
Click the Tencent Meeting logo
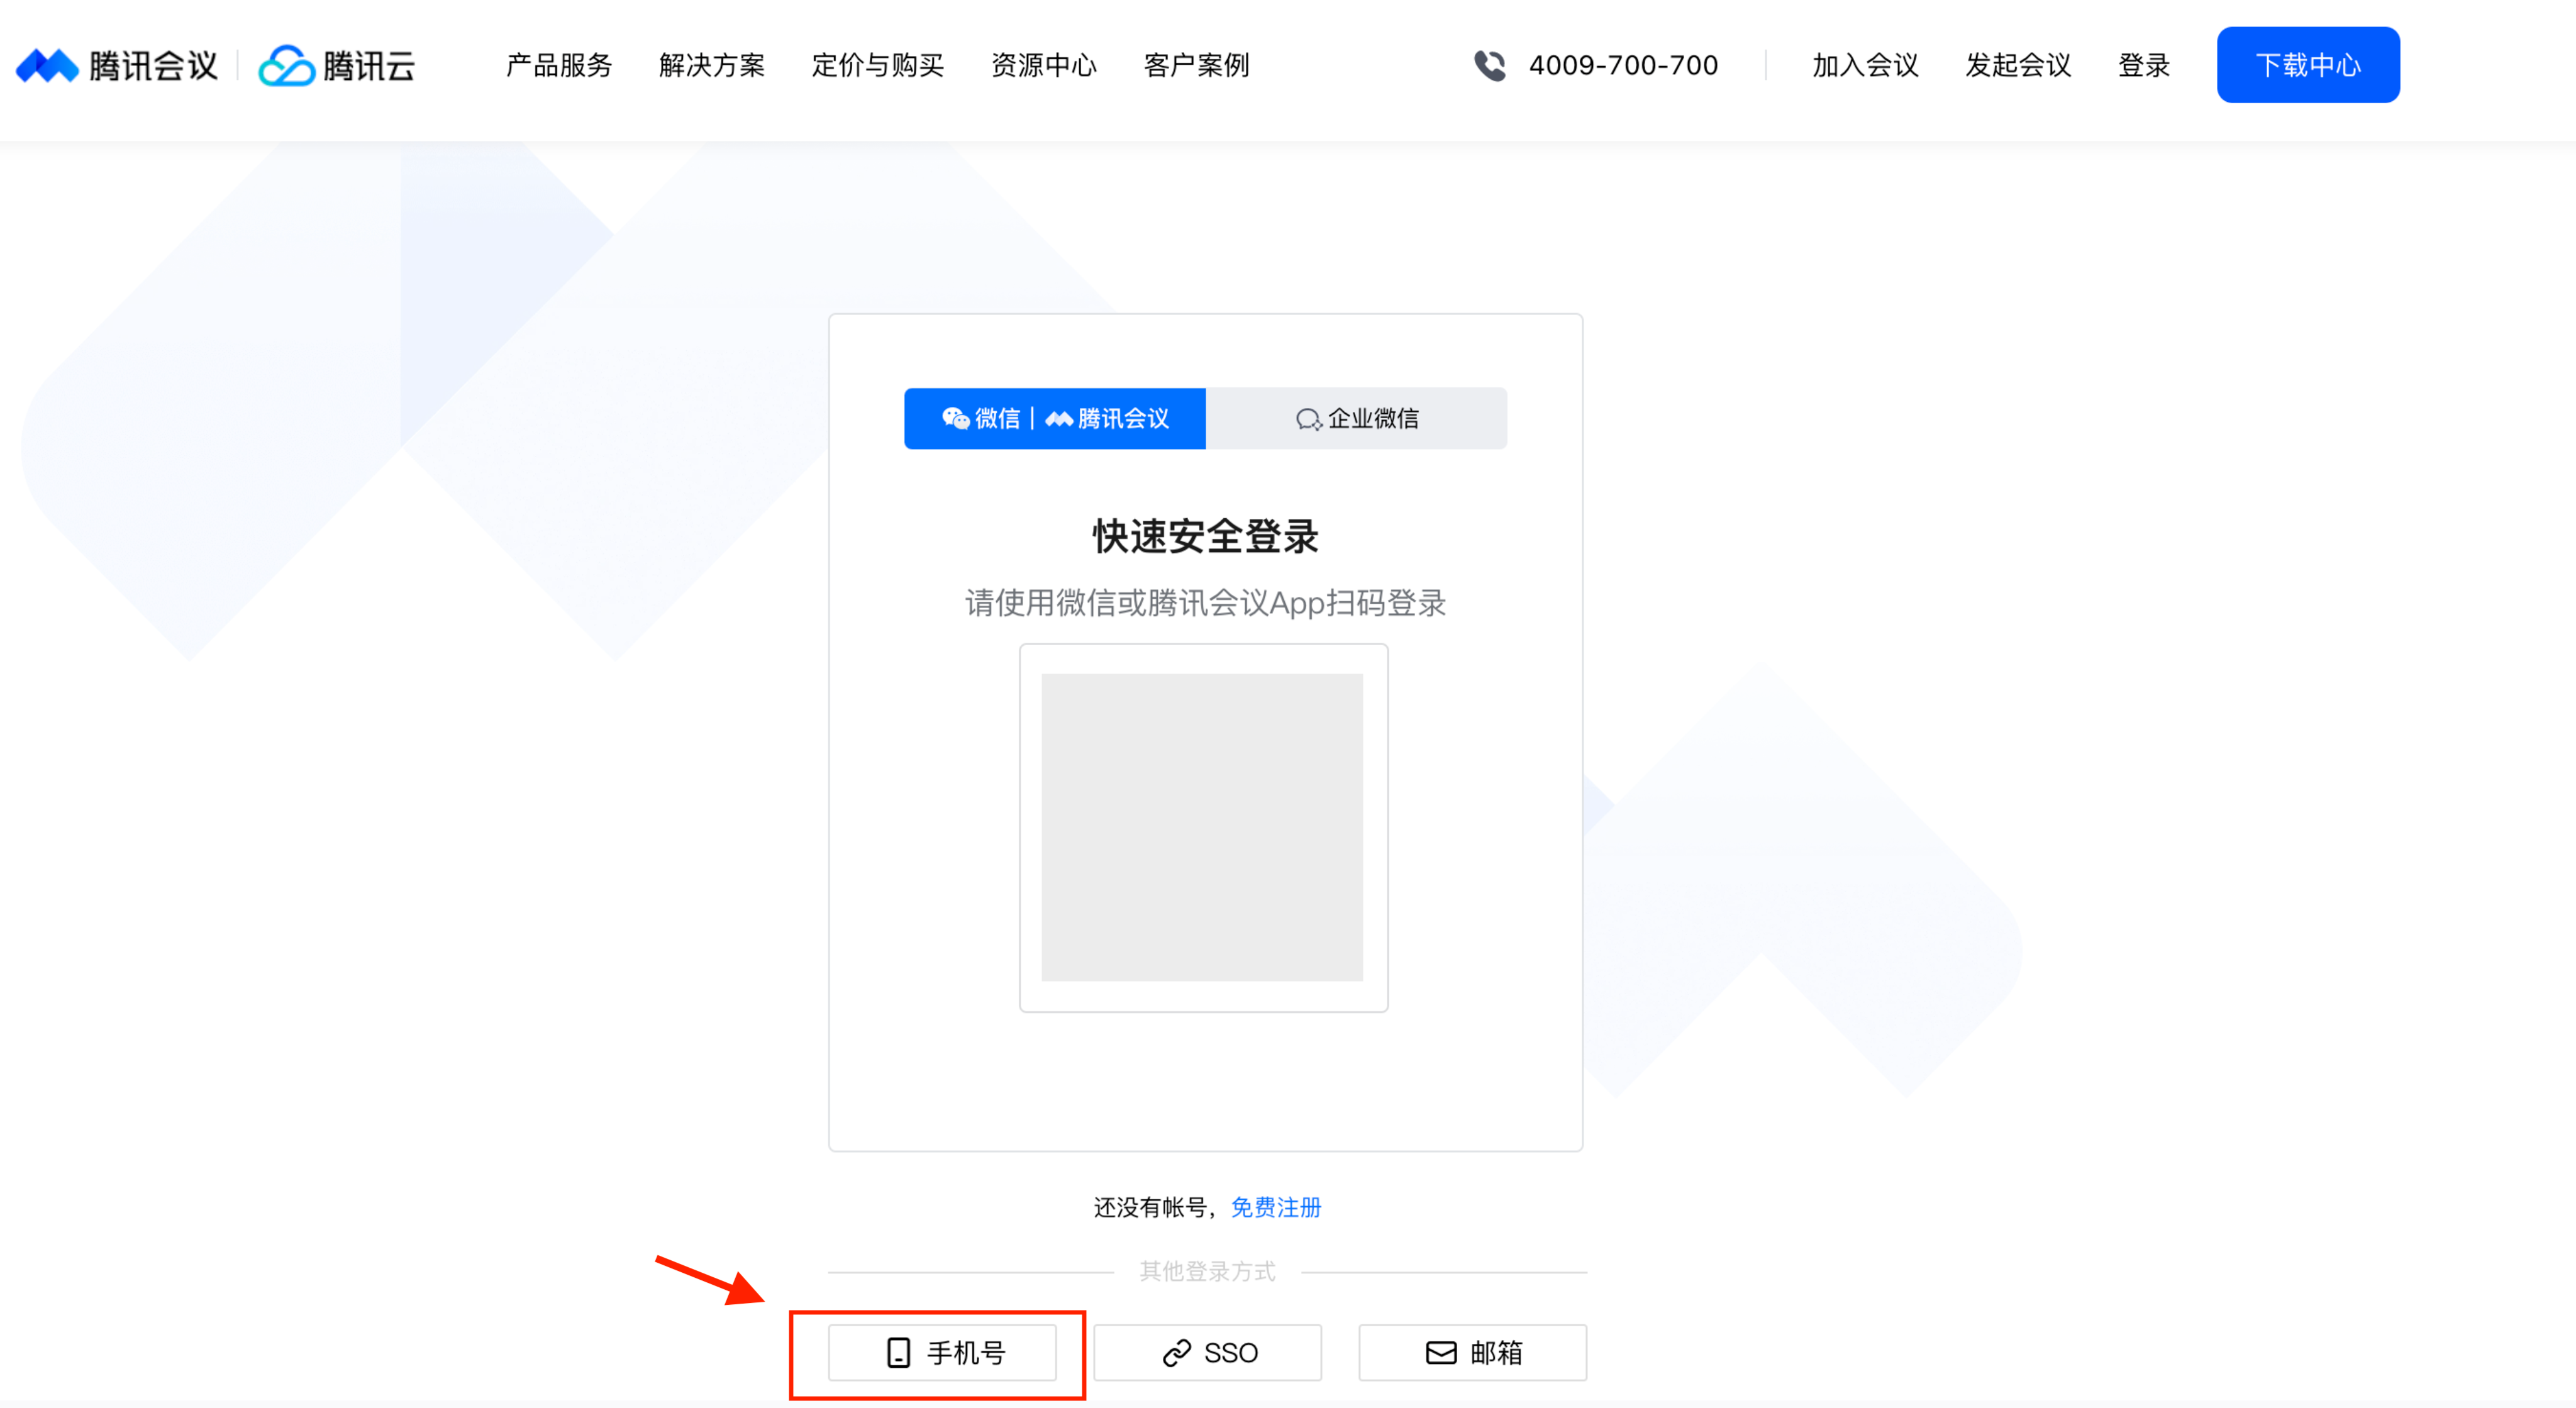[x=117, y=66]
